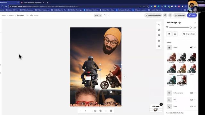
Task: Enable the Blur toggle
Action: tap(192, 100)
